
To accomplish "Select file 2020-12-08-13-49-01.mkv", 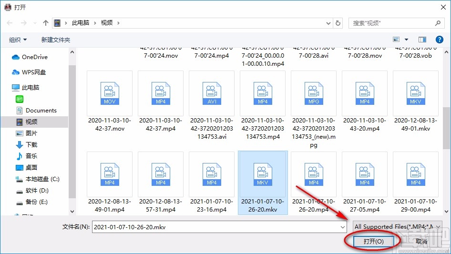I will [416, 102].
